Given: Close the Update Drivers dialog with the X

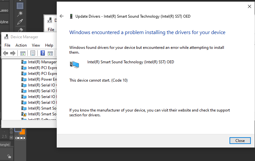Looking at the screenshot, I should pyautogui.click(x=249, y=6).
